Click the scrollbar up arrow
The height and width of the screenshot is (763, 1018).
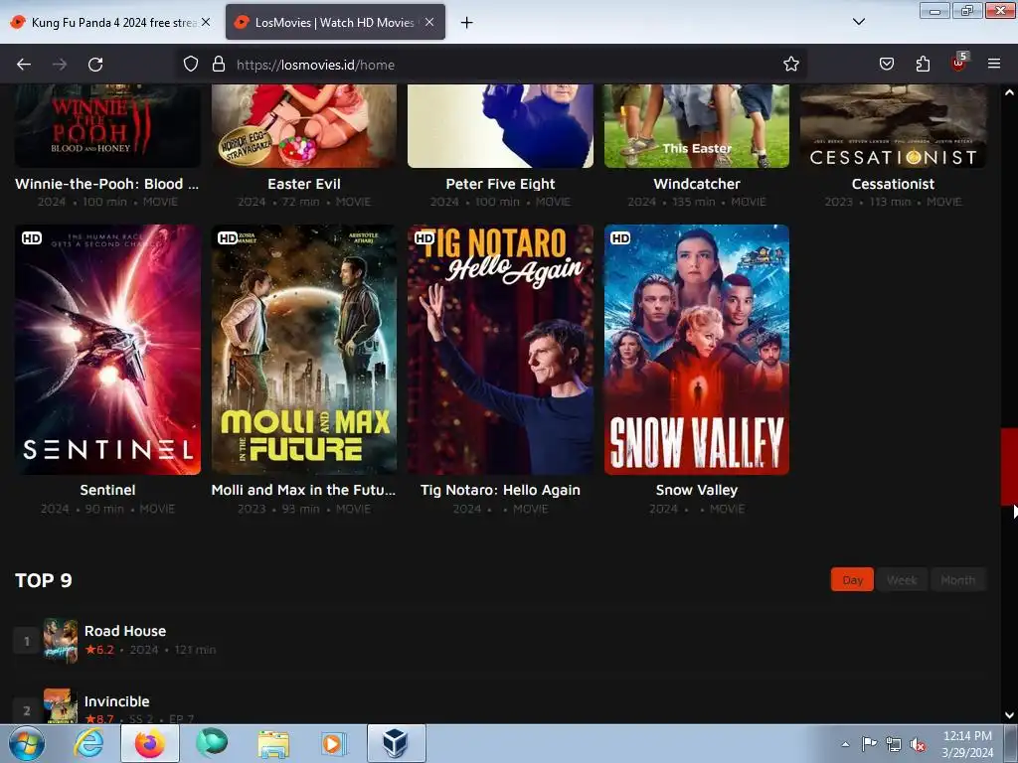[x=1009, y=92]
